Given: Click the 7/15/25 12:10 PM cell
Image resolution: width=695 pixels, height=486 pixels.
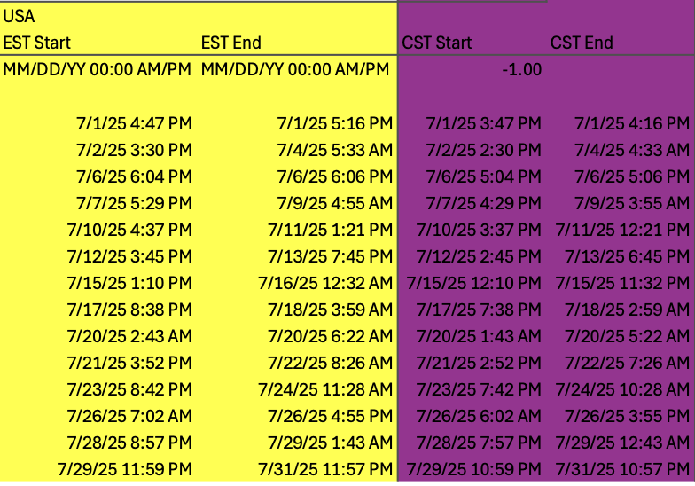Looking at the screenshot, I should click(x=473, y=283).
